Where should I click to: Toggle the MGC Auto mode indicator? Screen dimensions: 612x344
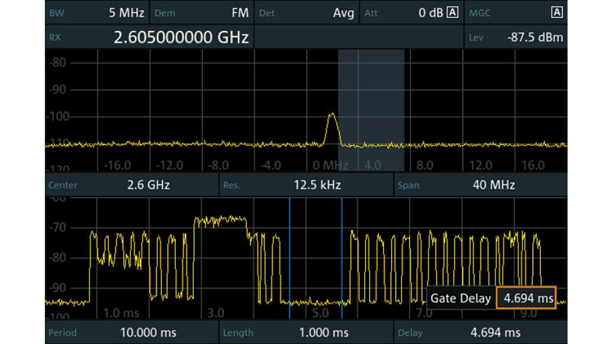556,13
